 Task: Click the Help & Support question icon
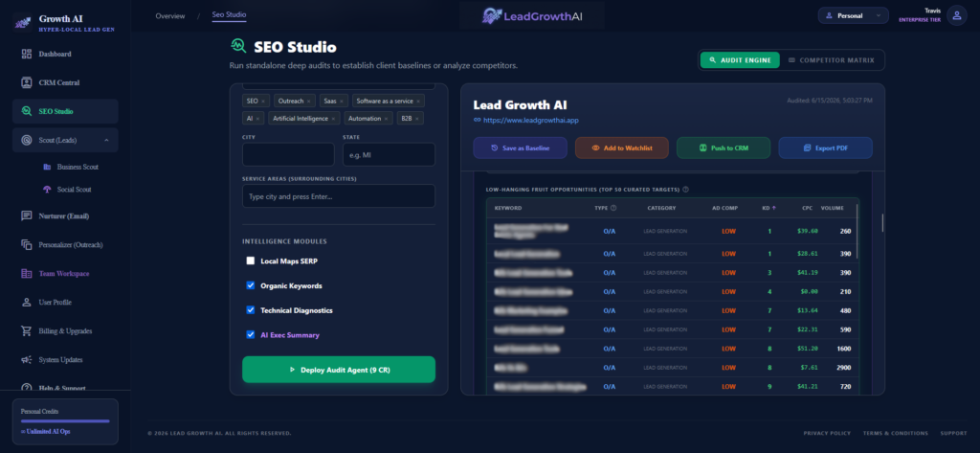26,388
